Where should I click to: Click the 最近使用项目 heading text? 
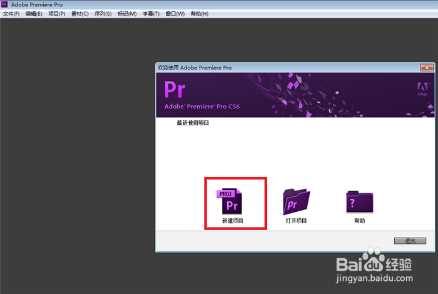[193, 123]
